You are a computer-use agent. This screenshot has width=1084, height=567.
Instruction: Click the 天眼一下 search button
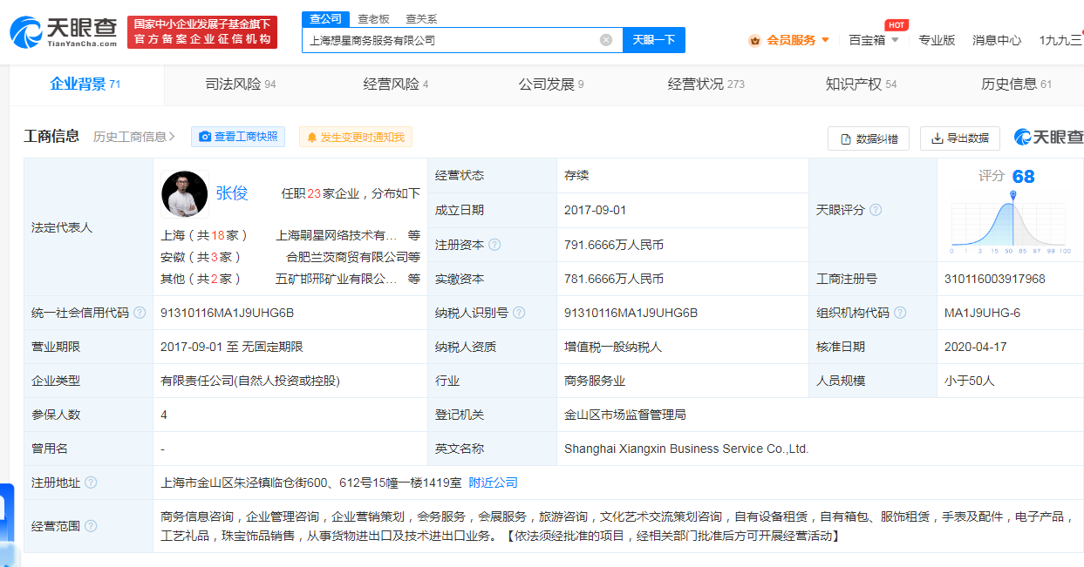[x=654, y=40]
